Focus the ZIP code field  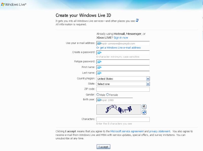click(x=123, y=89)
